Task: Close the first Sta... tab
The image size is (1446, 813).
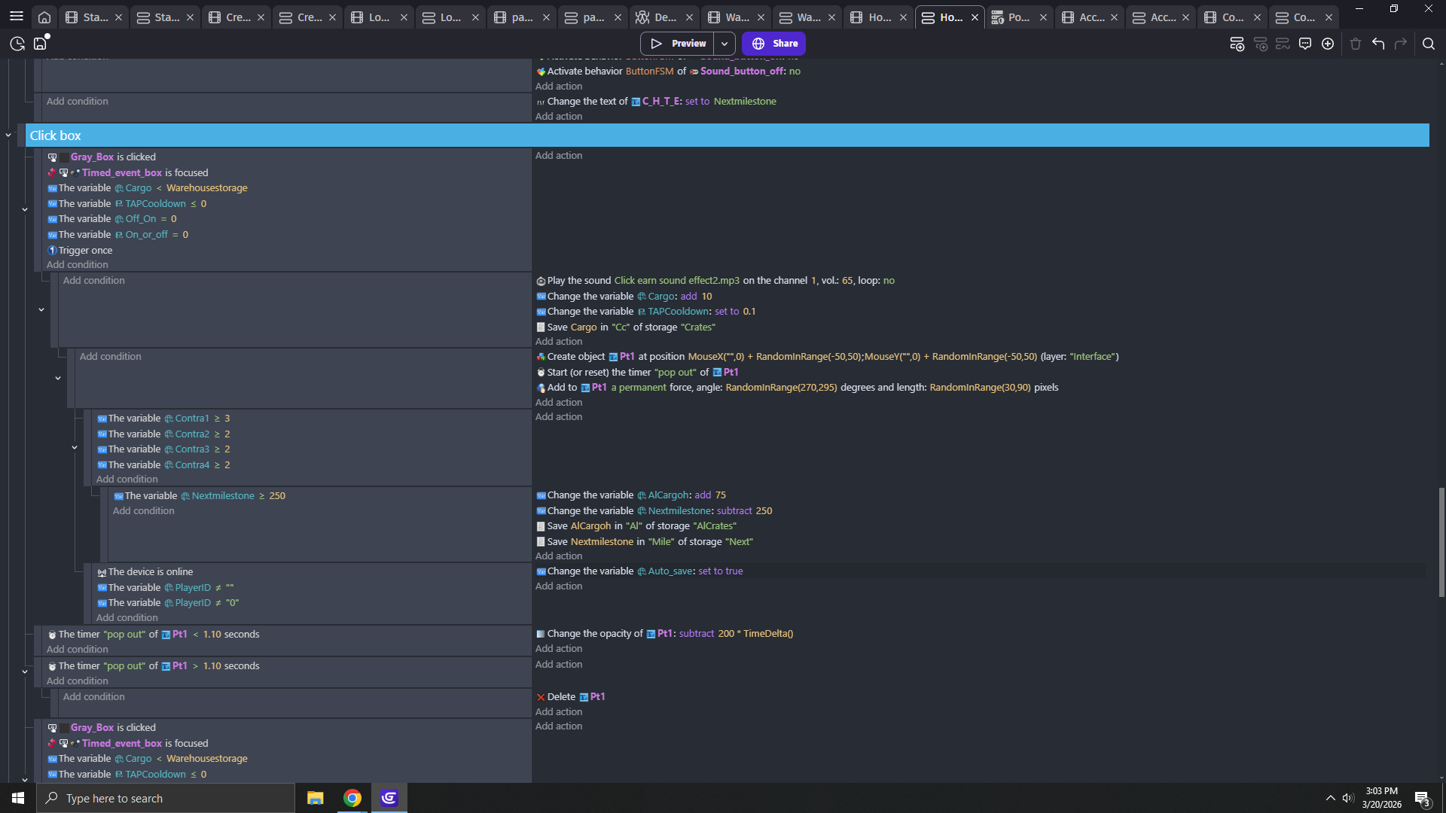Action: 118,17
